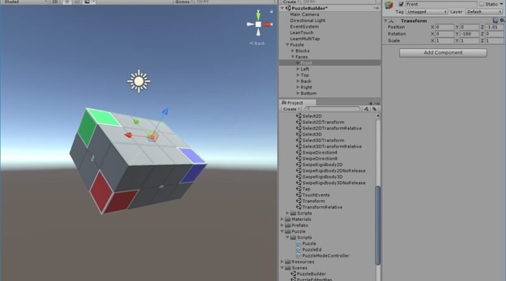Image resolution: width=506 pixels, height=281 pixels.
Task: Click the center cube of the scene gizmo
Action: coord(258,24)
